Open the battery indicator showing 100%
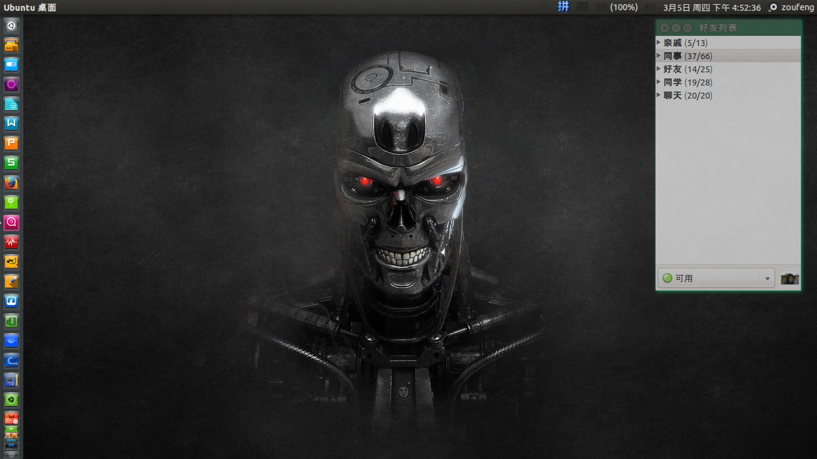Viewport: 817px width, 459px height. (616, 7)
